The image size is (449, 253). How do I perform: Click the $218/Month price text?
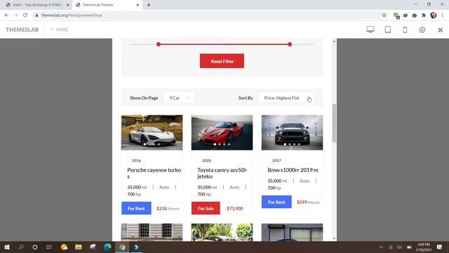[168, 208]
